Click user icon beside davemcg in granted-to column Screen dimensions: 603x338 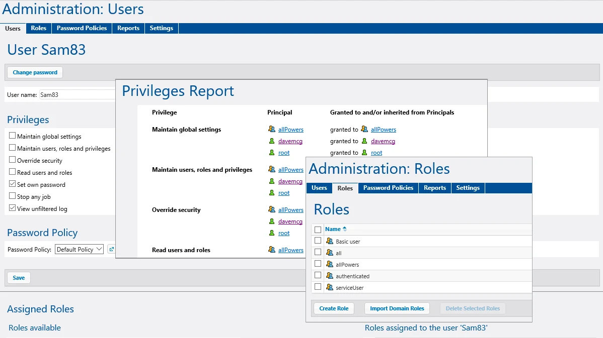(x=364, y=141)
